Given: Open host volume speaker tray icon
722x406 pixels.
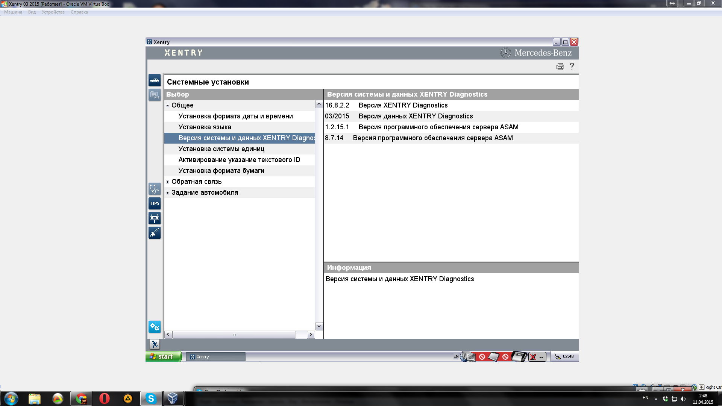Looking at the screenshot, I should (683, 399).
